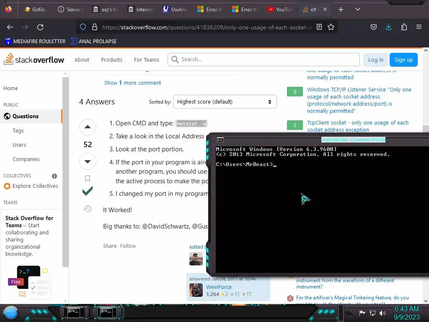Viewport: 429px width, 322px height.
Task: Open the volume speaker tray icon
Action: (382, 313)
